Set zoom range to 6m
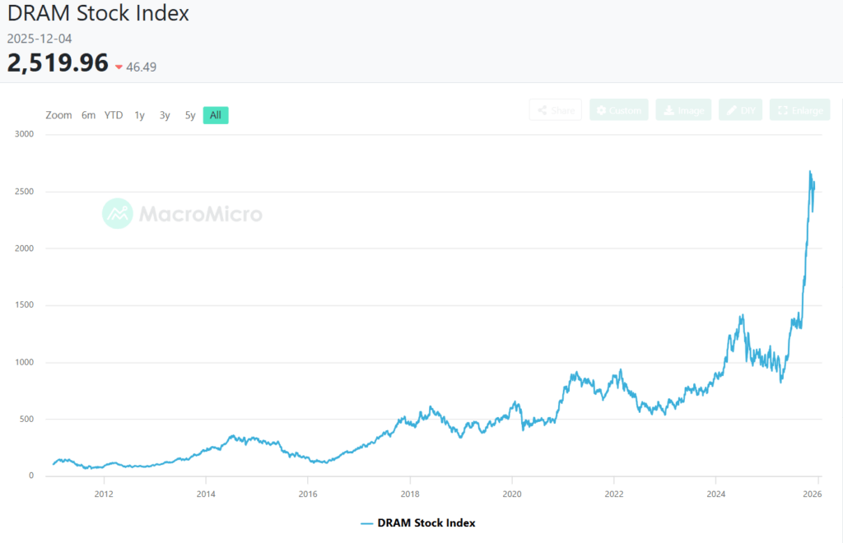This screenshot has width=843, height=543. (88, 115)
